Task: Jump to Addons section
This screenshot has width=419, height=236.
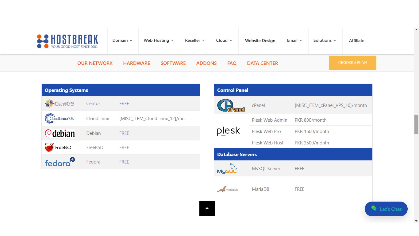Action: click(206, 63)
